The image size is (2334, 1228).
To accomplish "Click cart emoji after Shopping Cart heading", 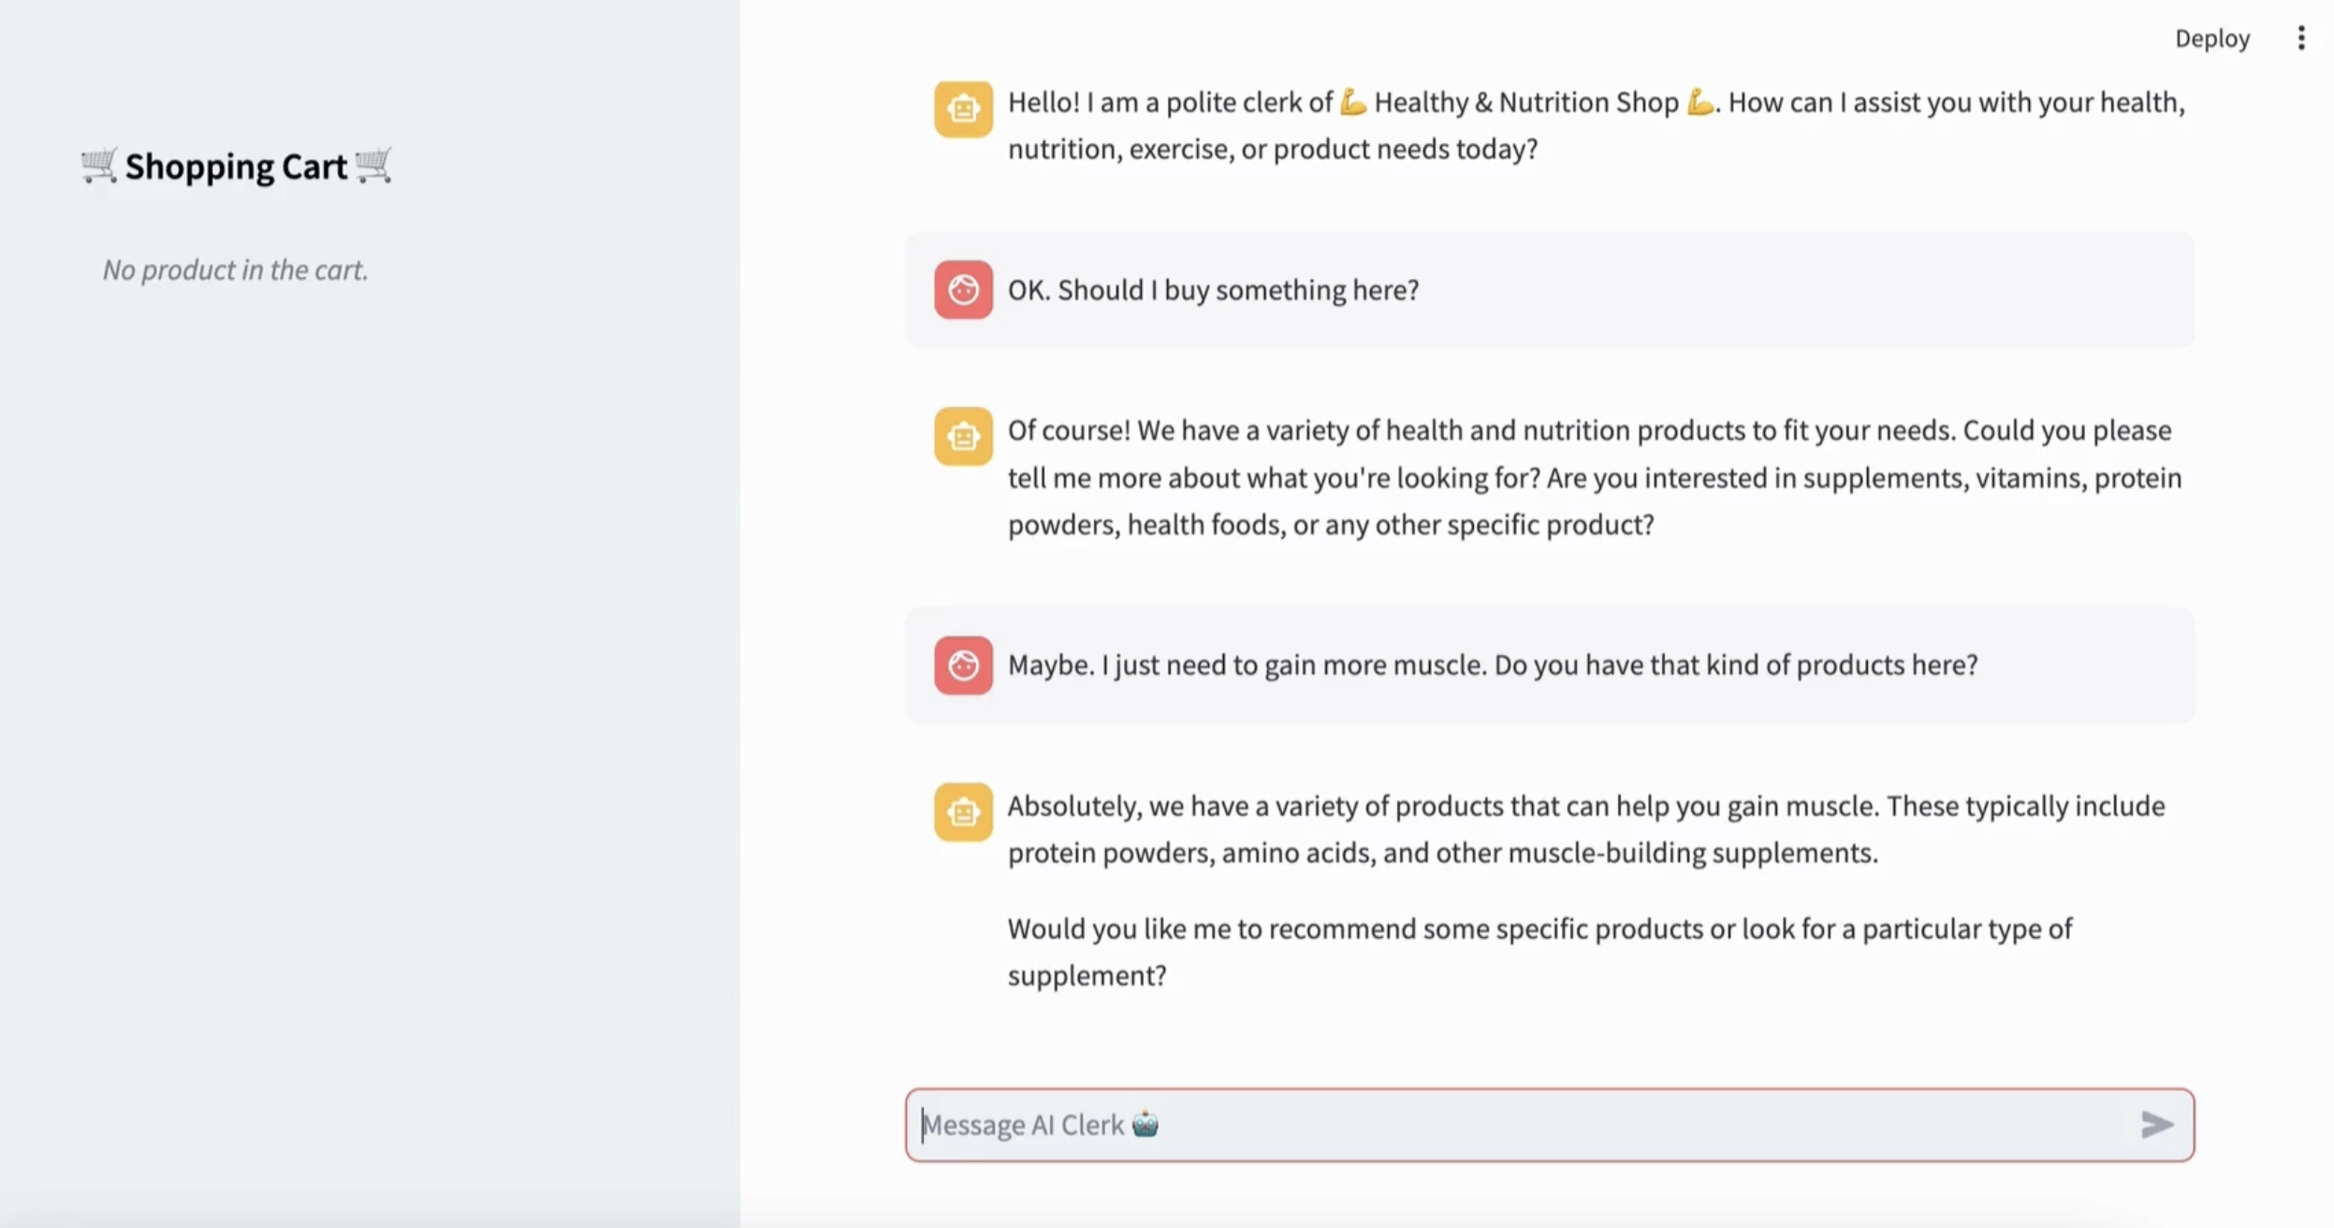I will 373,166.
